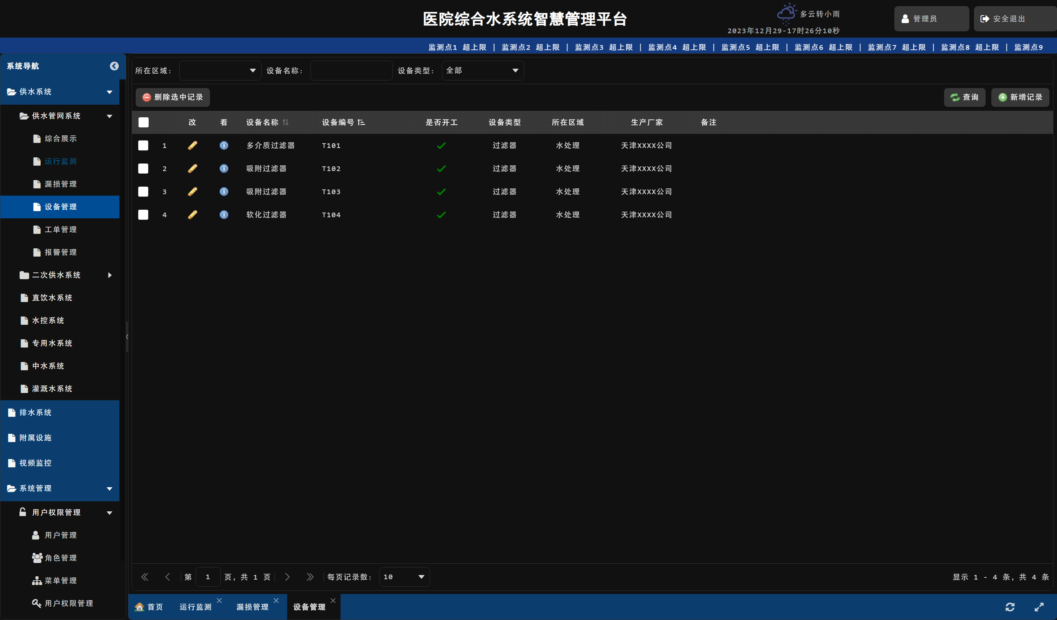The width and height of the screenshot is (1057, 620).
Task: Switch to the 首页 tab
Action: coord(149,607)
